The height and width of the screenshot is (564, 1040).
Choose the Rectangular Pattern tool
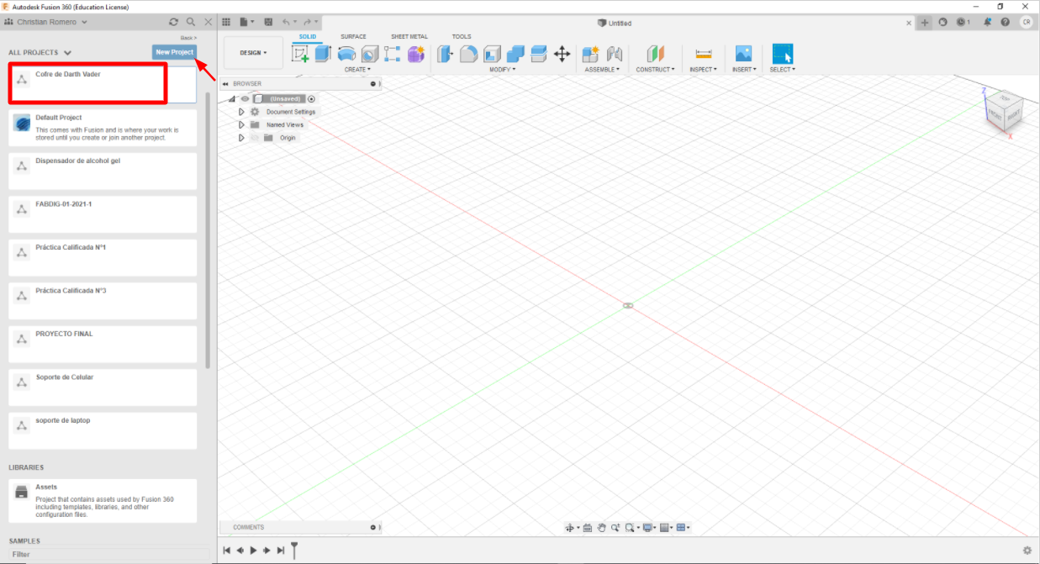(x=393, y=54)
